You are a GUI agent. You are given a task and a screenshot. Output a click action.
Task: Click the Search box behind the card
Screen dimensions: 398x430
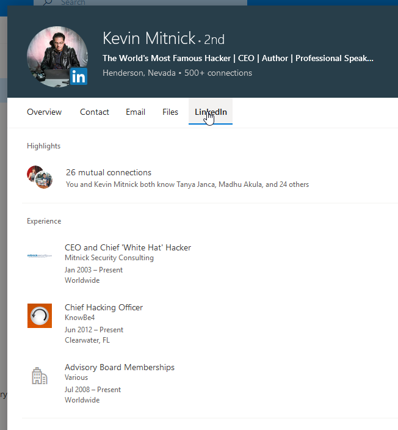pos(140,2)
